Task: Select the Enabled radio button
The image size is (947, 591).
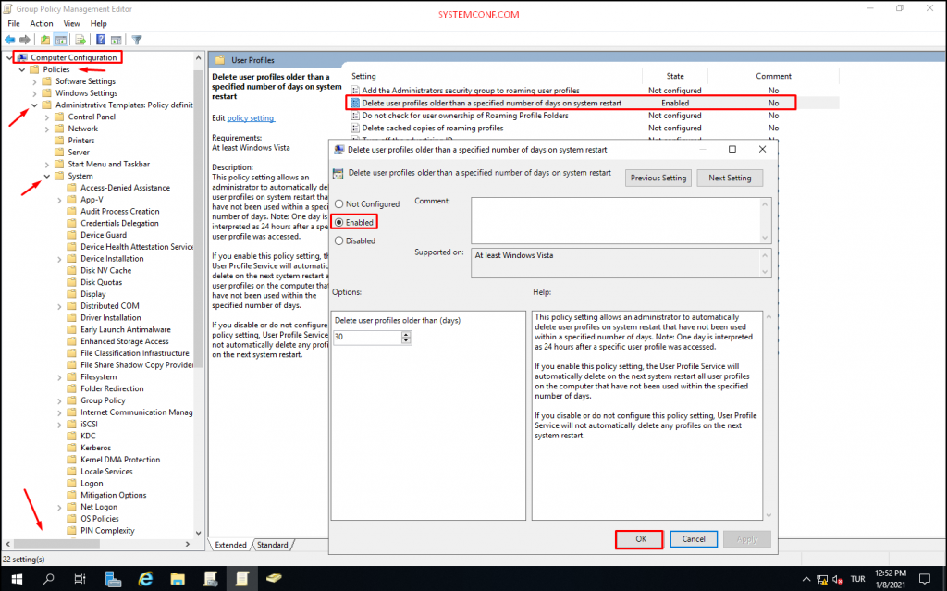Action: [340, 222]
